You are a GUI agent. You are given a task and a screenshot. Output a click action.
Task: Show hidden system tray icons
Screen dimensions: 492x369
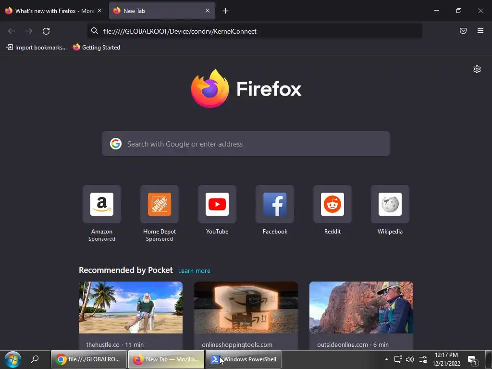coord(386,359)
